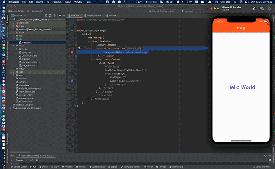Expand the windows folder

14,79
